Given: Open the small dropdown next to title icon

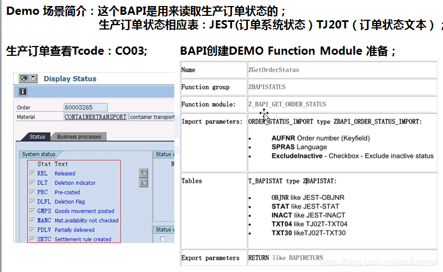Looking at the screenshot, I should click(x=33, y=78).
